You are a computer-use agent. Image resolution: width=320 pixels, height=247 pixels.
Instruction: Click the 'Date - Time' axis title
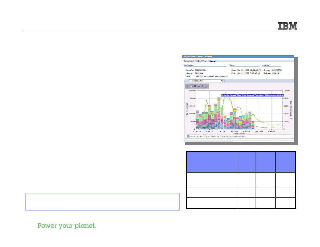click(x=239, y=134)
